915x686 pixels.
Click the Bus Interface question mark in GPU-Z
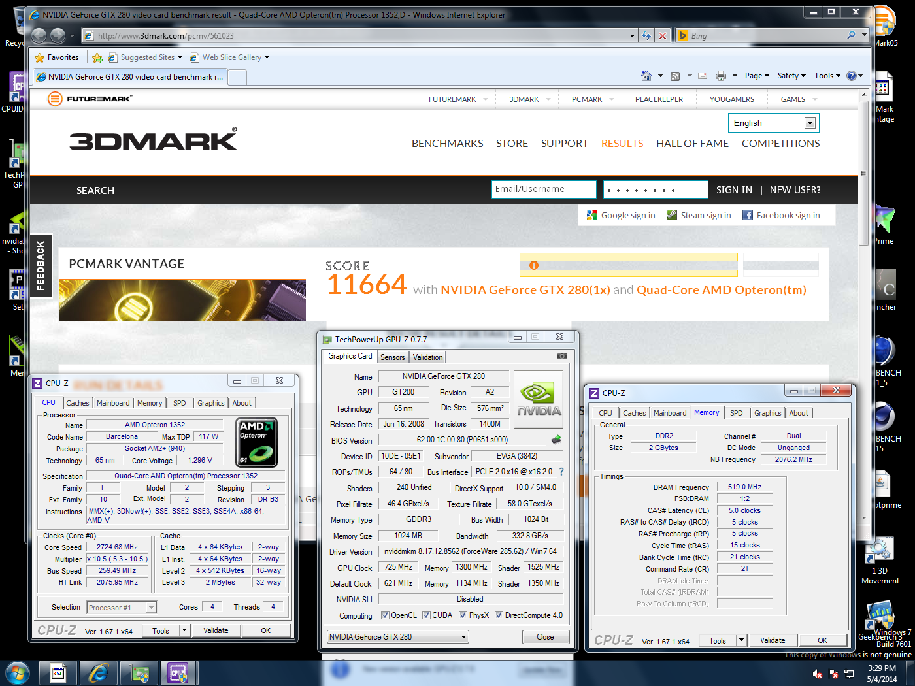coord(561,472)
